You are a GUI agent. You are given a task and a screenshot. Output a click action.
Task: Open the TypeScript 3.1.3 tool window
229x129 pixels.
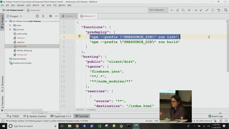60,116
